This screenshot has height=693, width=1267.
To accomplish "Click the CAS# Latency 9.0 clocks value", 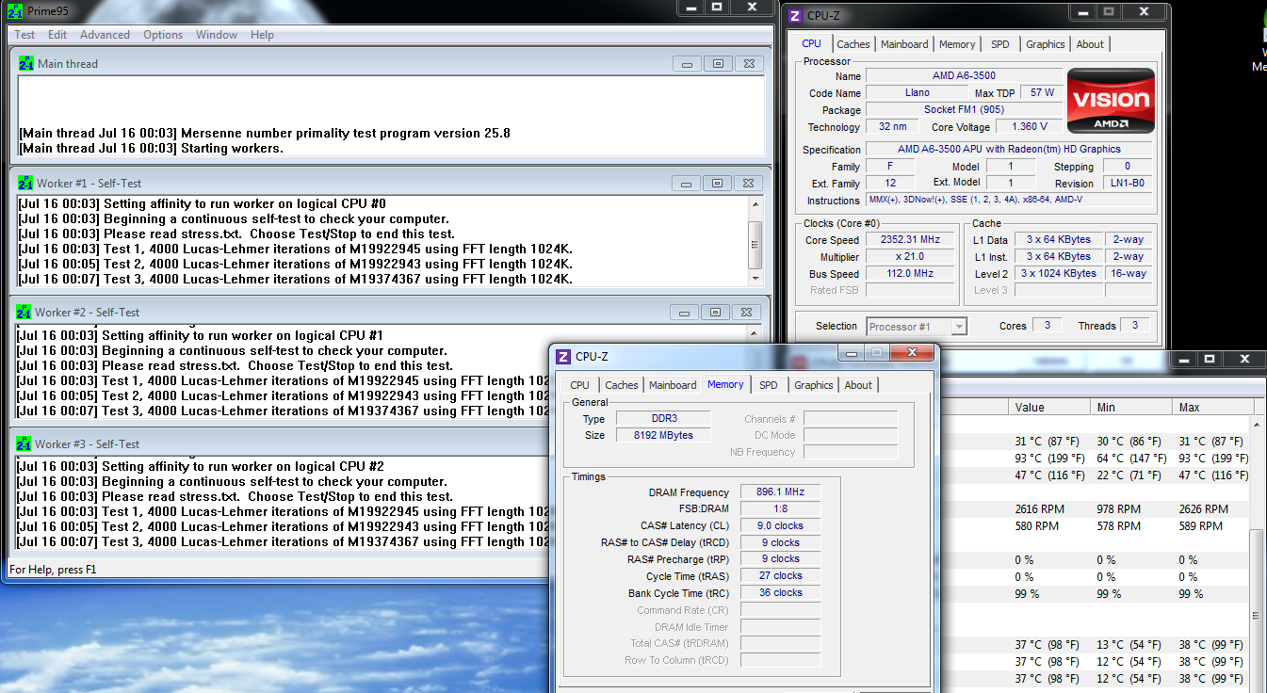I will [781, 525].
